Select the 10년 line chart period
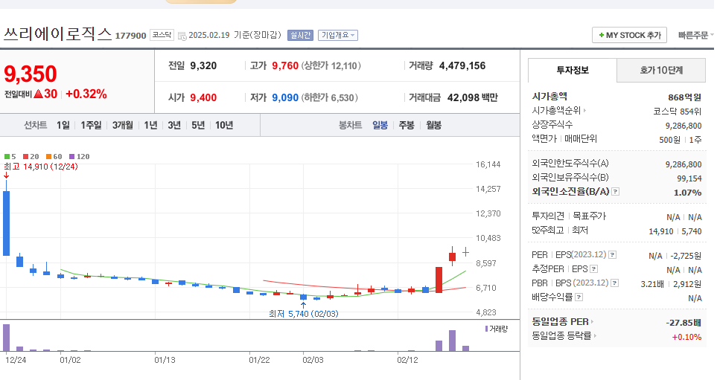This screenshot has height=380, width=717. (x=224, y=125)
